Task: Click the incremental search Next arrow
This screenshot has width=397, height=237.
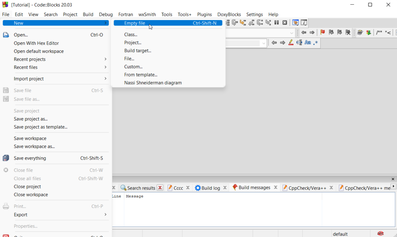Action: (282, 43)
